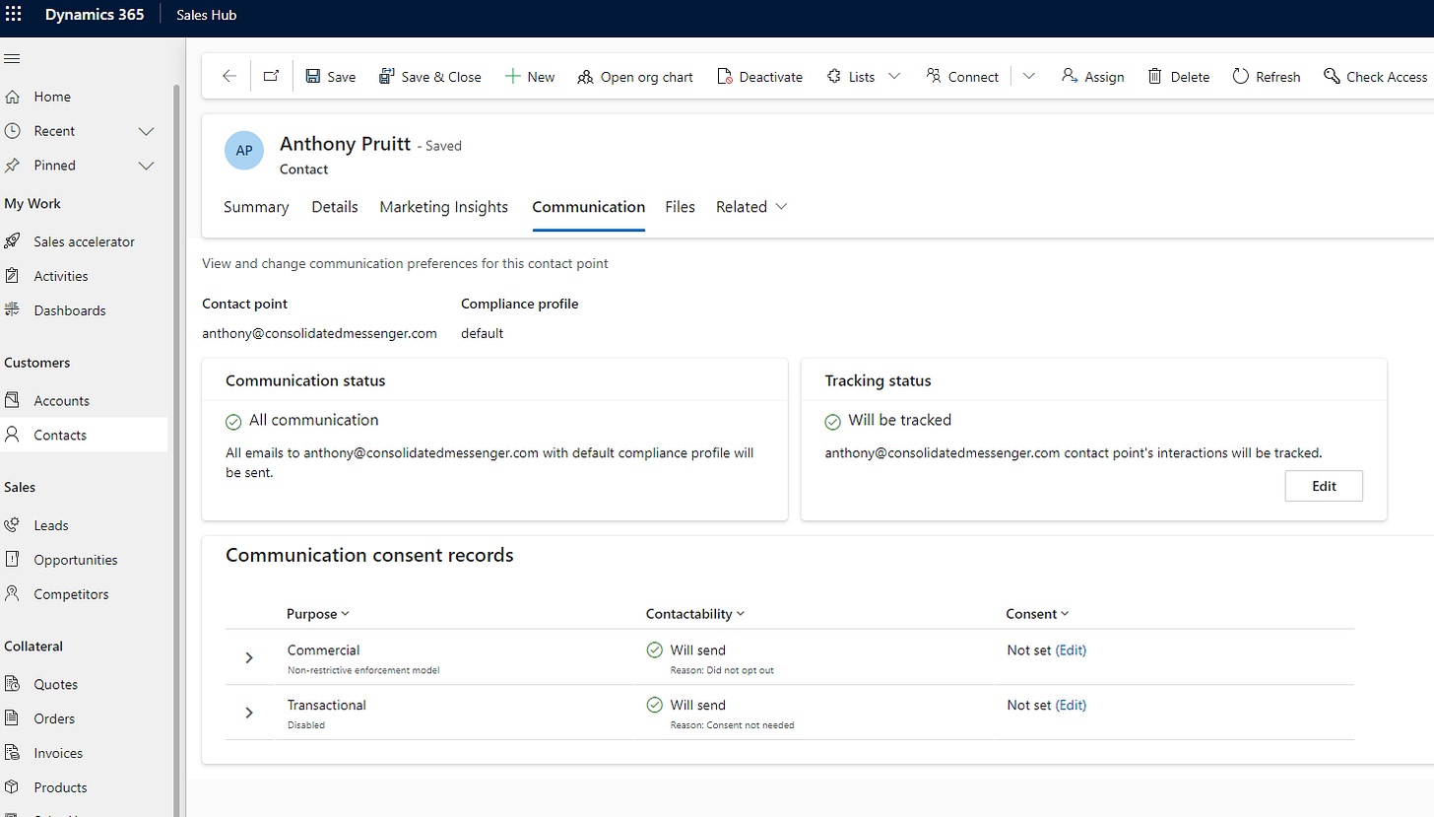Click the 'default' compliance profile value
The image size is (1434, 817).
coord(482,333)
